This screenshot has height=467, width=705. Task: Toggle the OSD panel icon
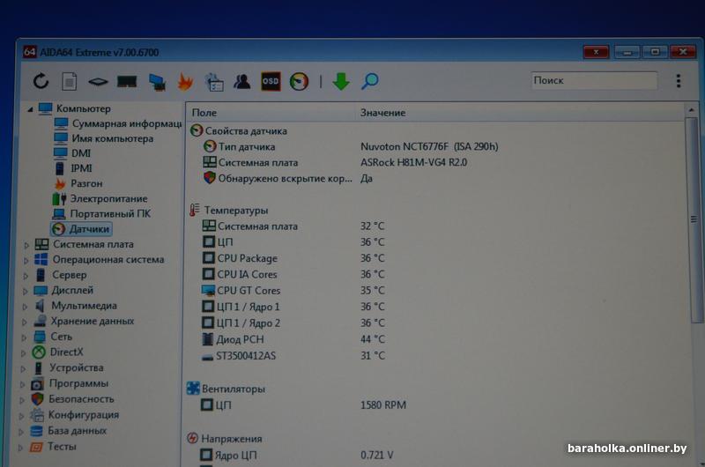pos(271,81)
